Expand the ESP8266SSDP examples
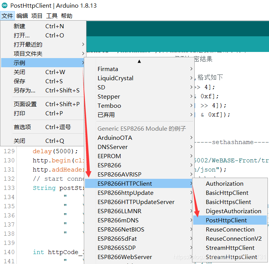 tap(139, 248)
